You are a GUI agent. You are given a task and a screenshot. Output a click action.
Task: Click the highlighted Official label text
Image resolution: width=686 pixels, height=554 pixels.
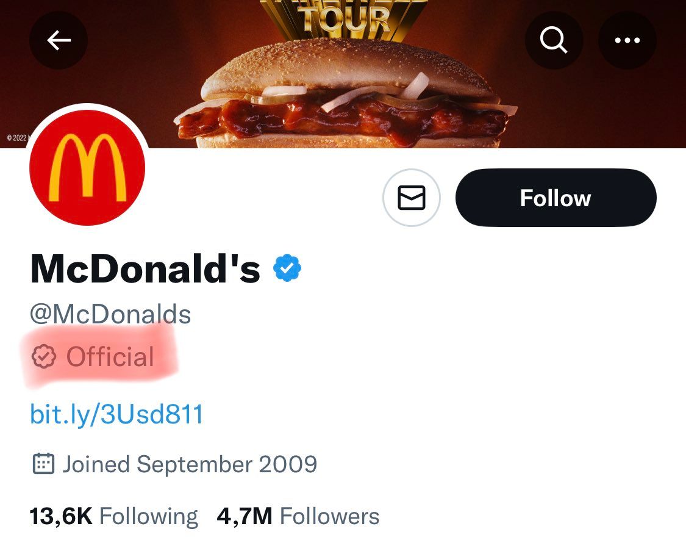[110, 357]
